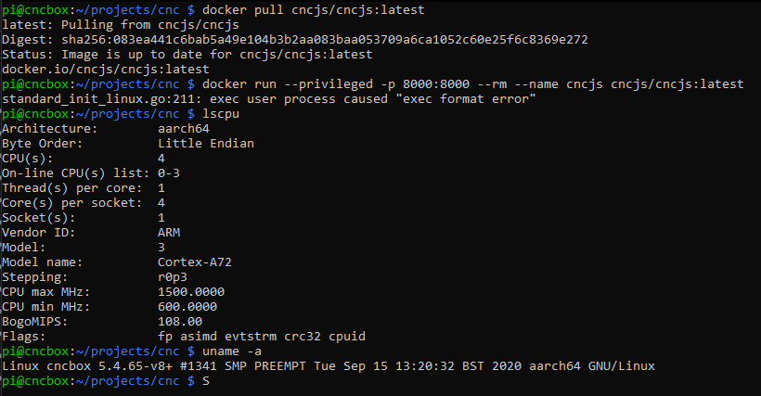
Task: Click the Status image up to date line
Action: pos(187,55)
